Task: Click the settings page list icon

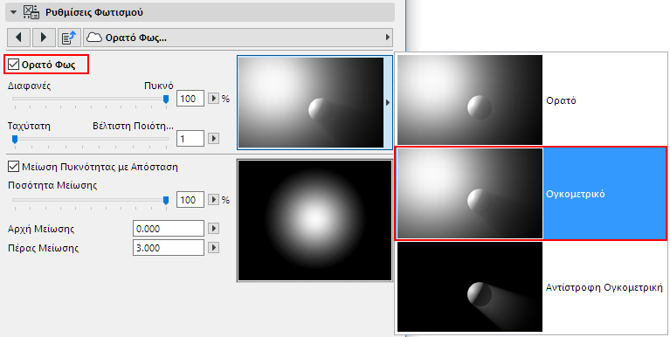Action: click(x=69, y=38)
